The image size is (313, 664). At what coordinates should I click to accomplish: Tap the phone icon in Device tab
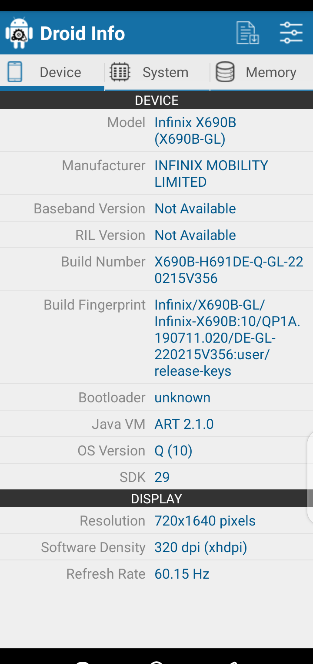pyautogui.click(x=14, y=72)
